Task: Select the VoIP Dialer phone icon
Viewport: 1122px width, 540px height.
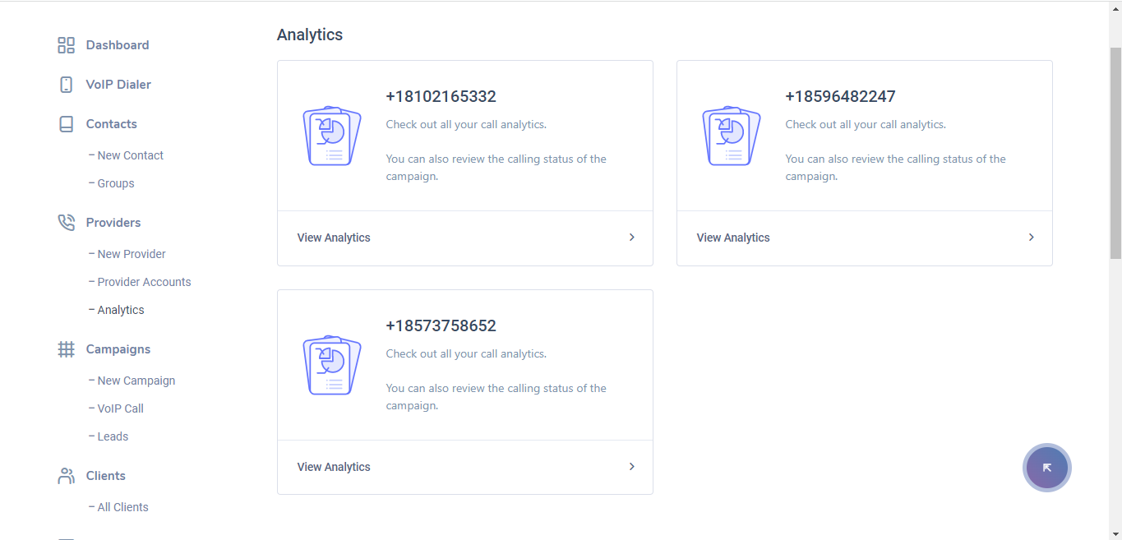Action: point(66,84)
